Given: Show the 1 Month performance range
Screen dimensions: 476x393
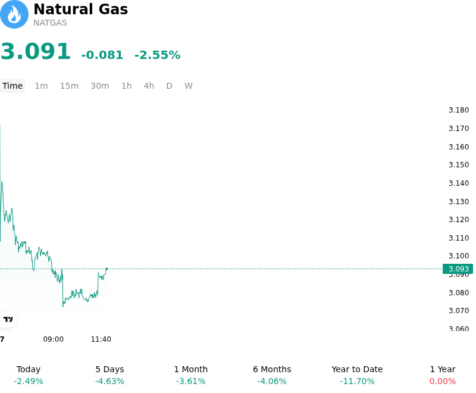Looking at the screenshot, I should click(x=190, y=375).
